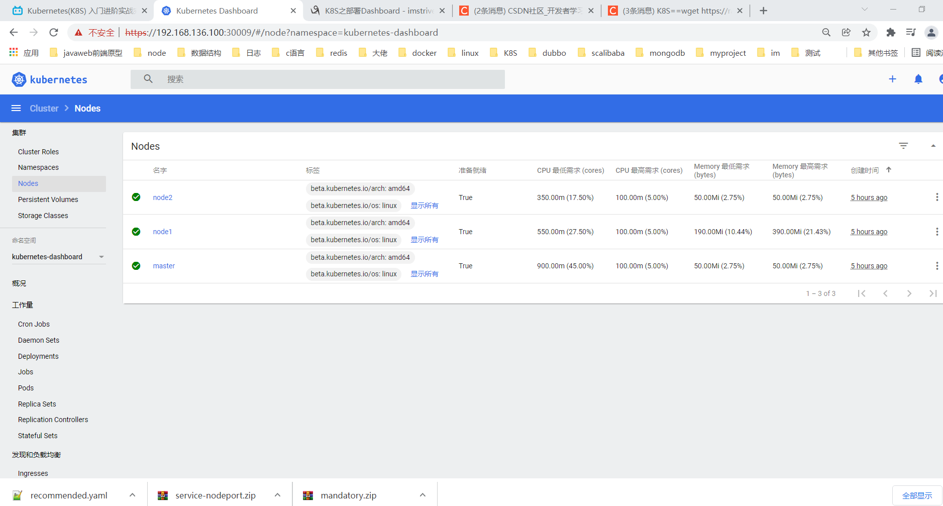943x506 pixels.
Task: Click the zoom magnifier icon in address bar
Action: [x=826, y=33]
